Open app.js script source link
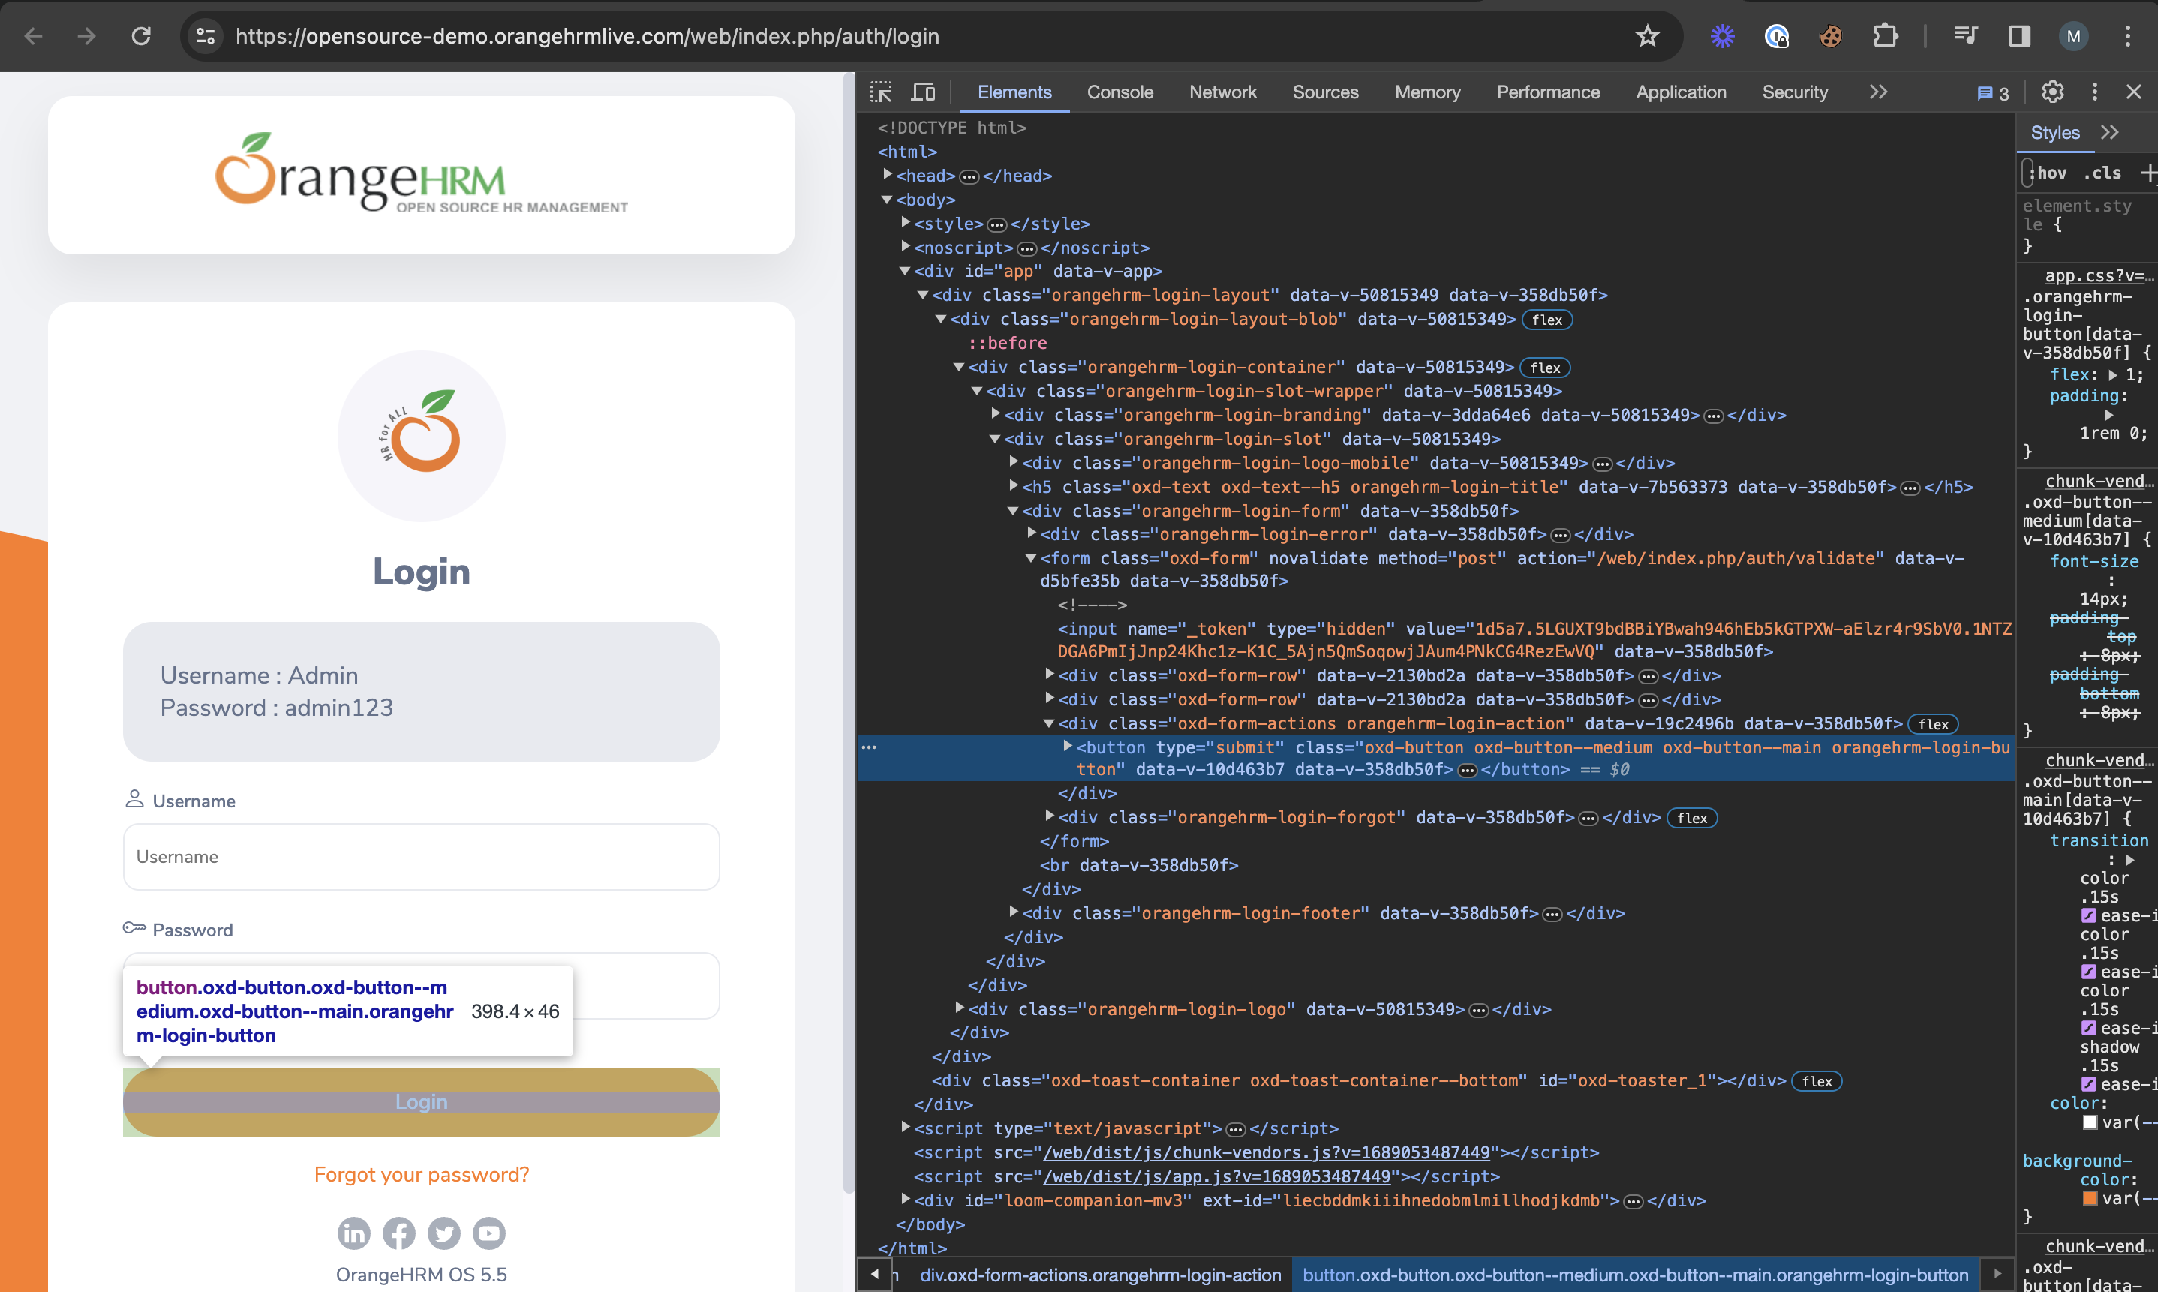Image resolution: width=2158 pixels, height=1292 pixels. (1217, 1176)
